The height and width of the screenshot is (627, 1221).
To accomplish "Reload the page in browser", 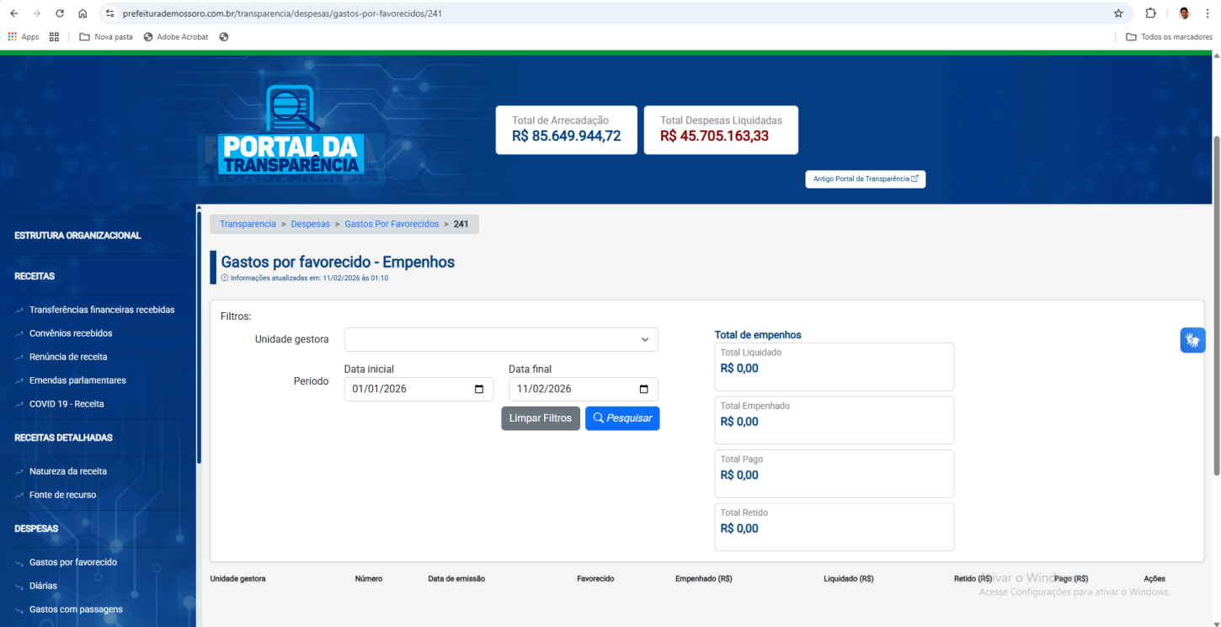I will tap(60, 13).
